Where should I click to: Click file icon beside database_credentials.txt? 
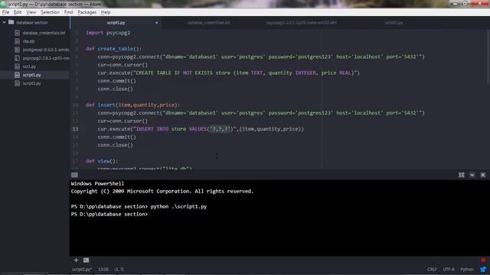point(17,33)
